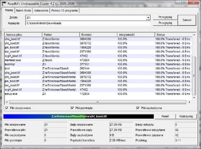Sort by Integralność column header

point(136,34)
